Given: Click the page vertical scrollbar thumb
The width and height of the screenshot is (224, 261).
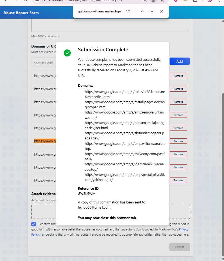Looking at the screenshot, I should pos(223,175).
